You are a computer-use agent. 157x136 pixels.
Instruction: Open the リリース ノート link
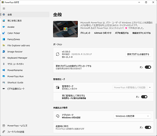(x=67, y=57)
